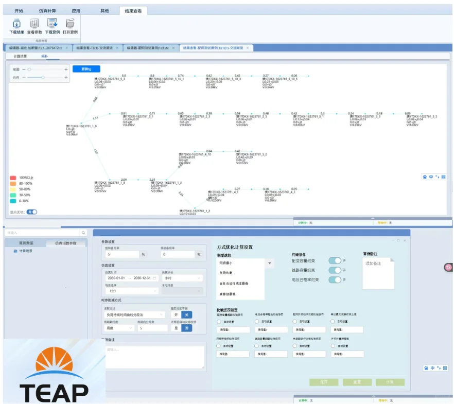Select the 计算场景 tree item
The image size is (454, 404).
point(26,251)
